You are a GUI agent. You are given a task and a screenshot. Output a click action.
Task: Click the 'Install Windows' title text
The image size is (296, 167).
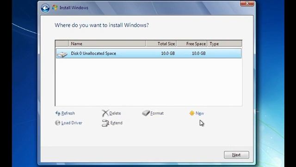pyautogui.click(x=74, y=8)
